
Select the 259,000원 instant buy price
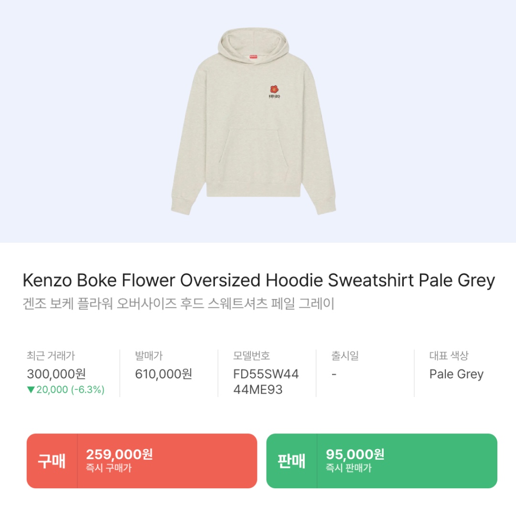pyautogui.click(x=119, y=454)
